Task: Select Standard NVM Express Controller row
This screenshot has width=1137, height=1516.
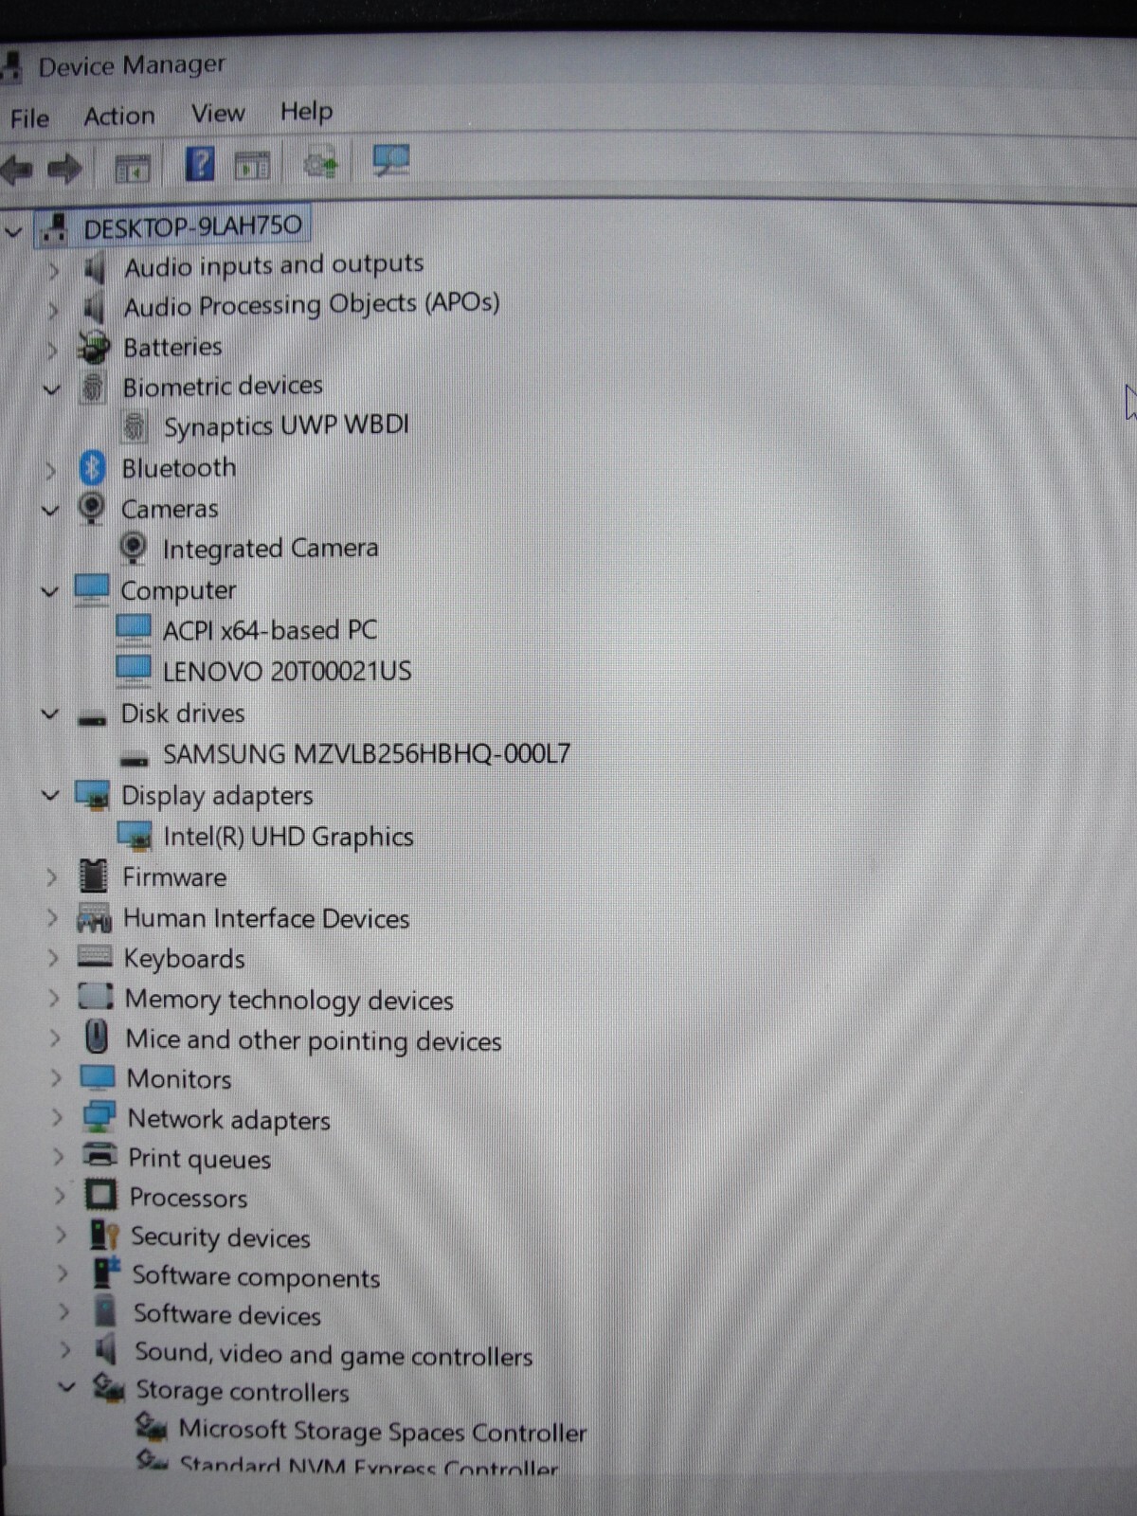Action: pos(369,1465)
